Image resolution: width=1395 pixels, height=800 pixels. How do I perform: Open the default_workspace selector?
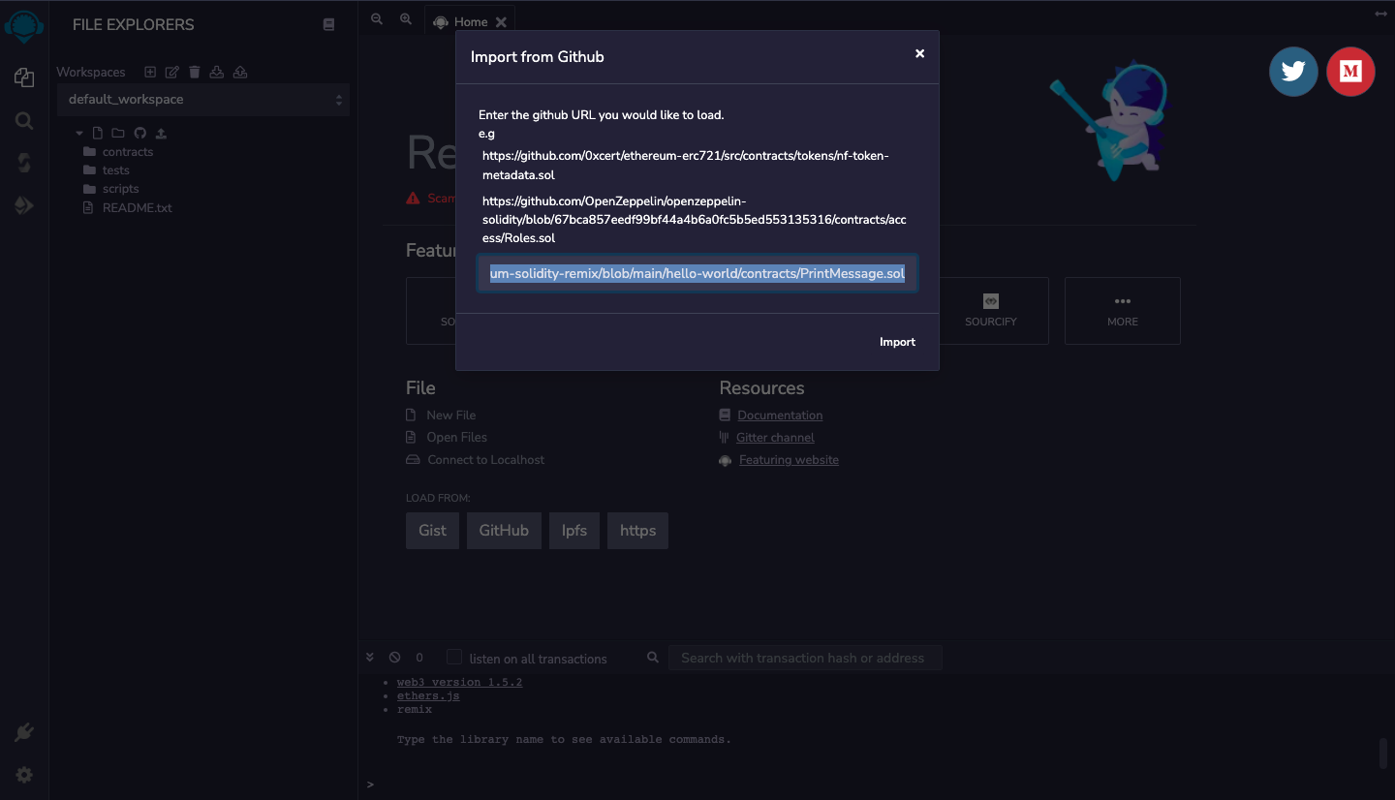203,98
